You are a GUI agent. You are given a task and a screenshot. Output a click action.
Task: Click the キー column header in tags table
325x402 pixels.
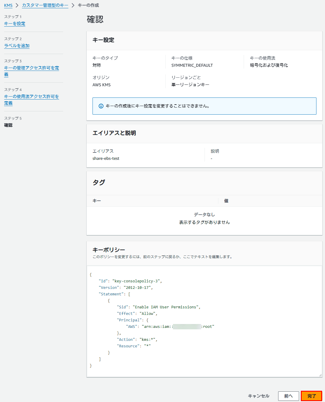tap(97, 201)
